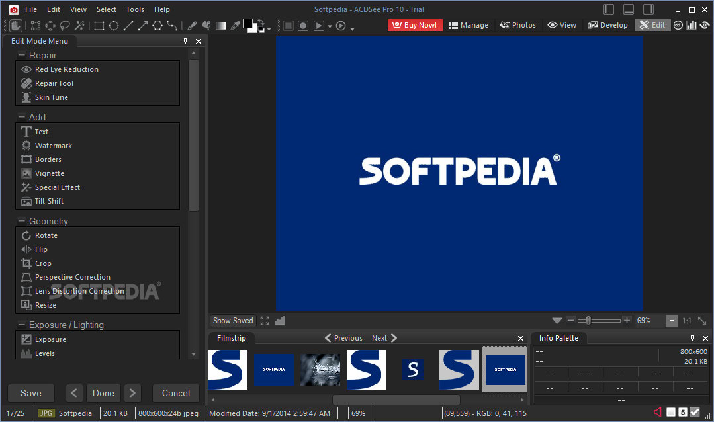
Task: Toggle the bottom panel layout button
Action: [x=629, y=9]
